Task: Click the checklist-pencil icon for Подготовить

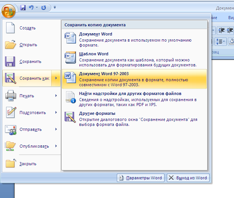Action: coord(10,112)
